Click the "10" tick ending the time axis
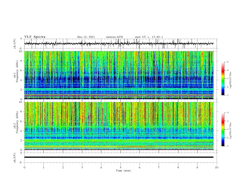 217,167
